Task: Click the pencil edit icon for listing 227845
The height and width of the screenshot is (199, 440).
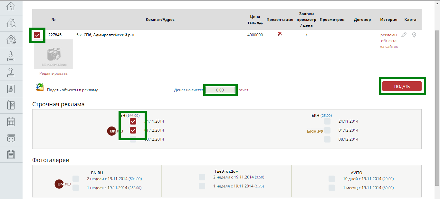Action: 404,35
